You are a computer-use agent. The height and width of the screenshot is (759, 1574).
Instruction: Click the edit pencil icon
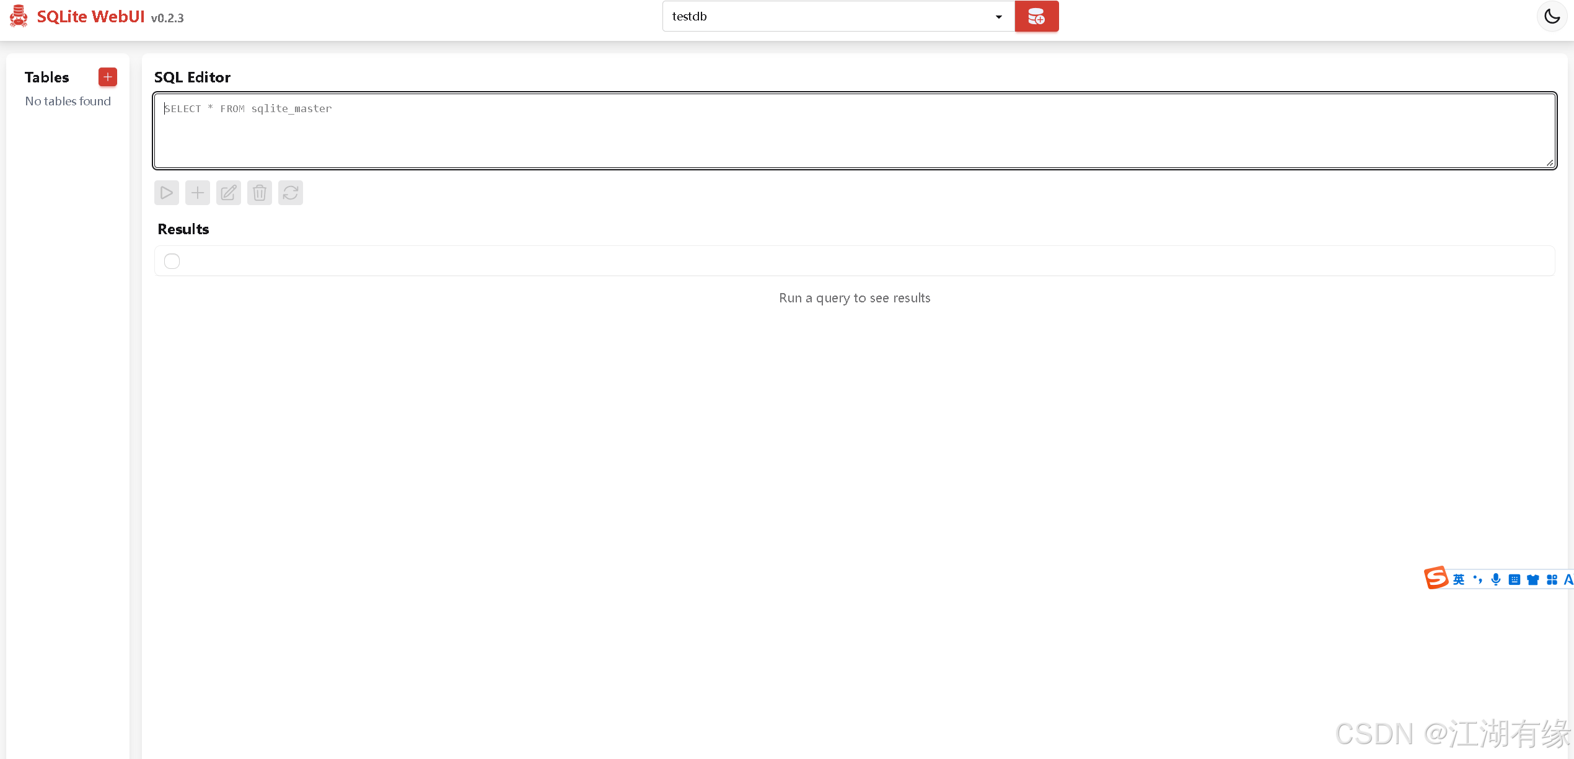229,193
